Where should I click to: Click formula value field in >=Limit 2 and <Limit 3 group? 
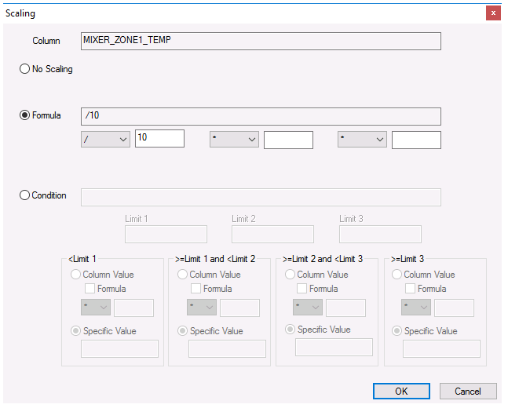pos(345,308)
